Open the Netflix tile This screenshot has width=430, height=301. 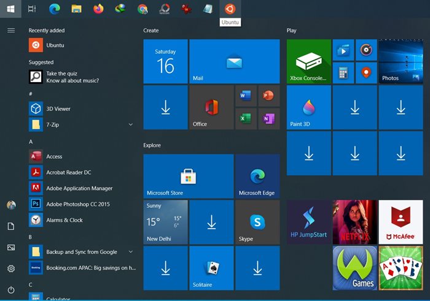355,222
